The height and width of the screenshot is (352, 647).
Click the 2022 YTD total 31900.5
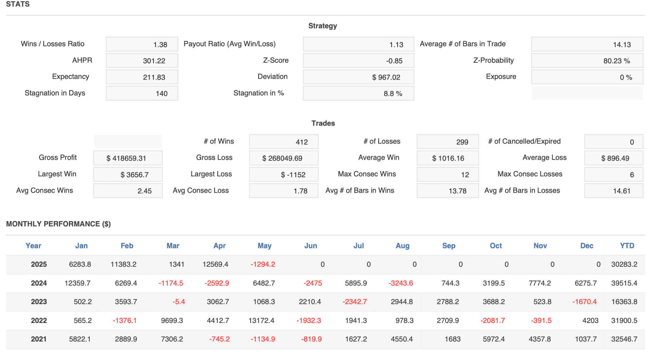(x=624, y=321)
